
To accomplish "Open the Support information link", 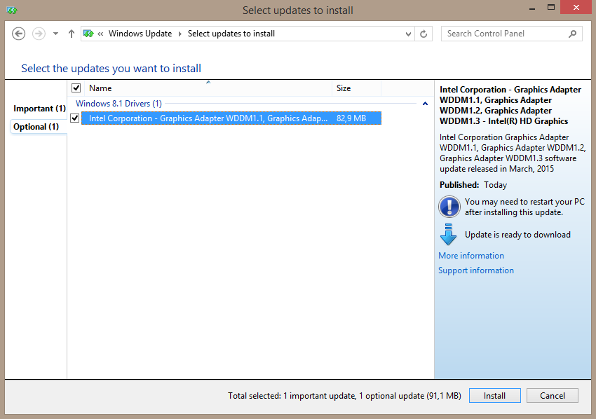I will [x=476, y=270].
